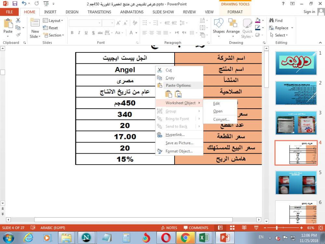This screenshot has height=244, width=325.
Task: Click the New Slide icon
Action: [x=35, y=23]
